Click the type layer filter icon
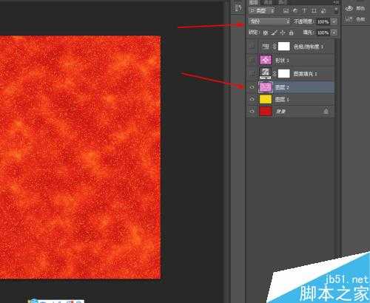 (x=304, y=10)
